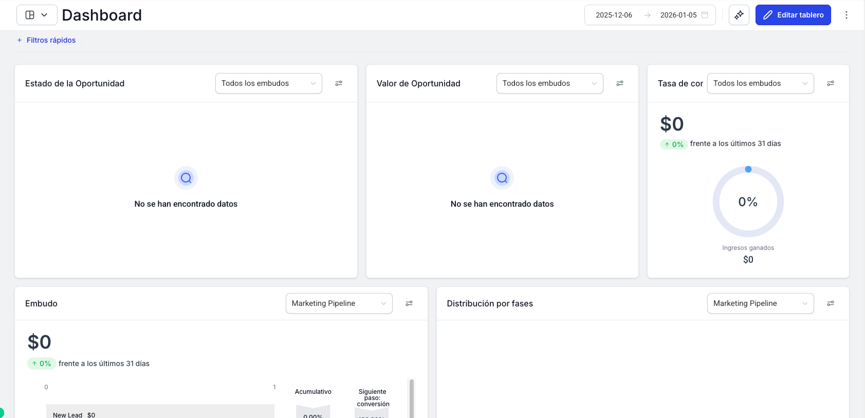Expand embudos dropdown in Tasa de conversión

point(760,83)
